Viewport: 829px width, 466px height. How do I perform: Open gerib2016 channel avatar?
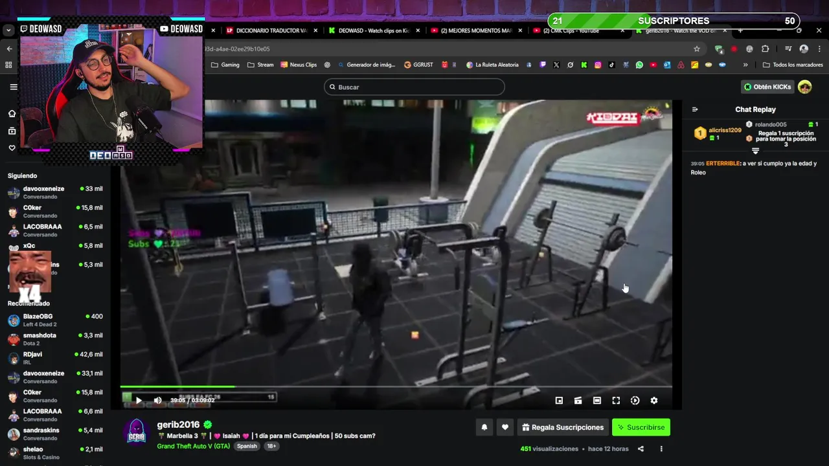click(x=136, y=432)
